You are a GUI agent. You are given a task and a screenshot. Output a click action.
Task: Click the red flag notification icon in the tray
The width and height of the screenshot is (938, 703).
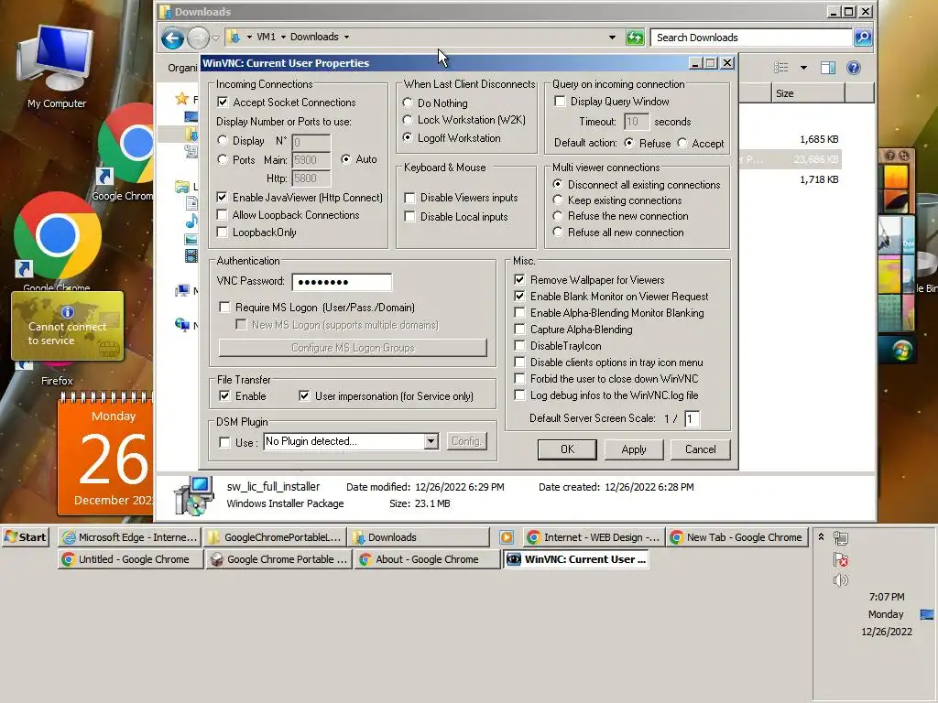pyautogui.click(x=841, y=559)
